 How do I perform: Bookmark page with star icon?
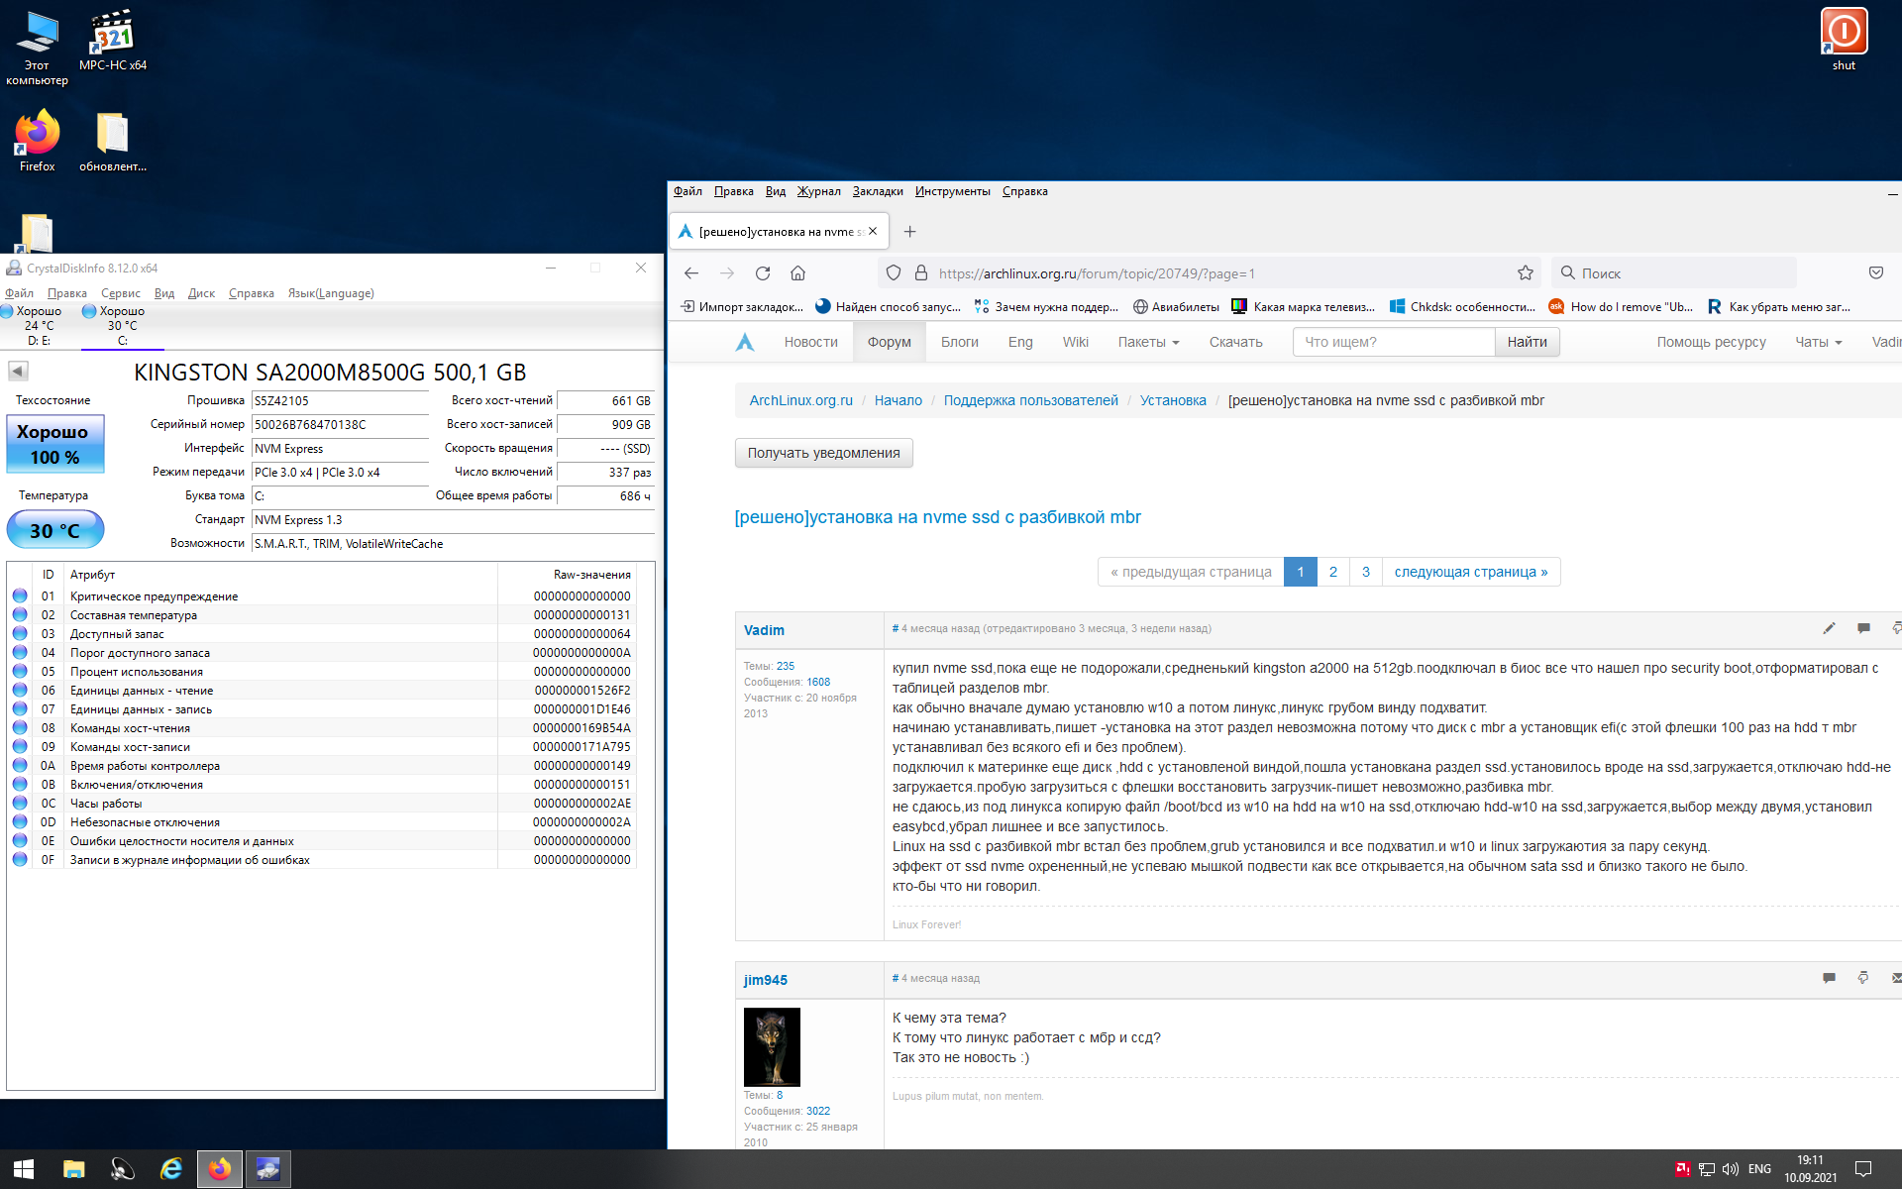coord(1525,273)
